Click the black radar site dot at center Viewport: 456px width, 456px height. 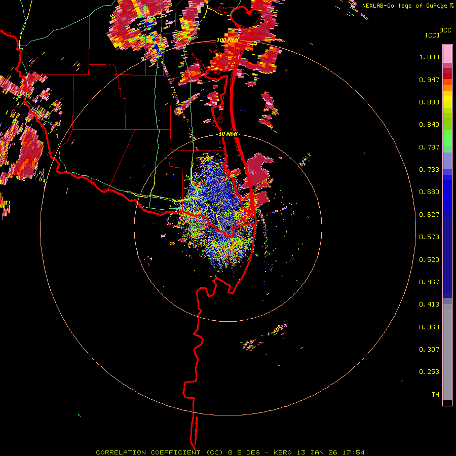pos(229,227)
